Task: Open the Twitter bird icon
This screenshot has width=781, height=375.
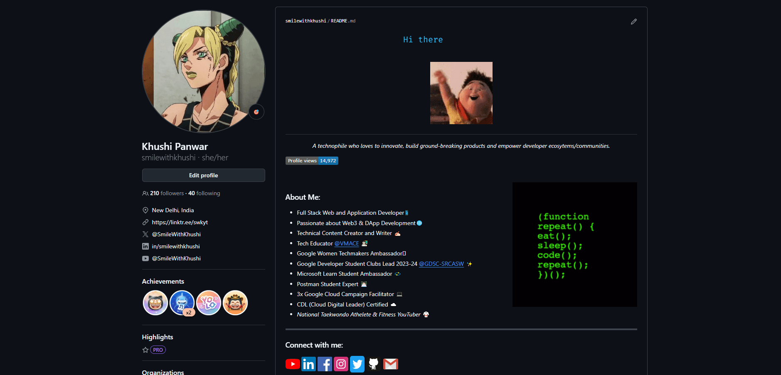Action: 357,364
